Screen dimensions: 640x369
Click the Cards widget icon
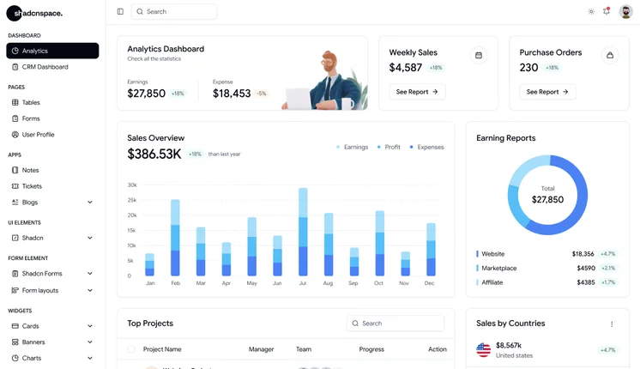pyautogui.click(x=15, y=326)
